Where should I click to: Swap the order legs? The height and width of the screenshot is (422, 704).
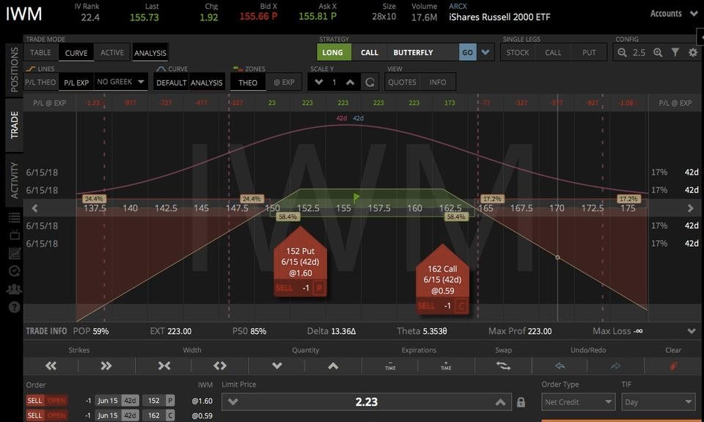point(503,365)
